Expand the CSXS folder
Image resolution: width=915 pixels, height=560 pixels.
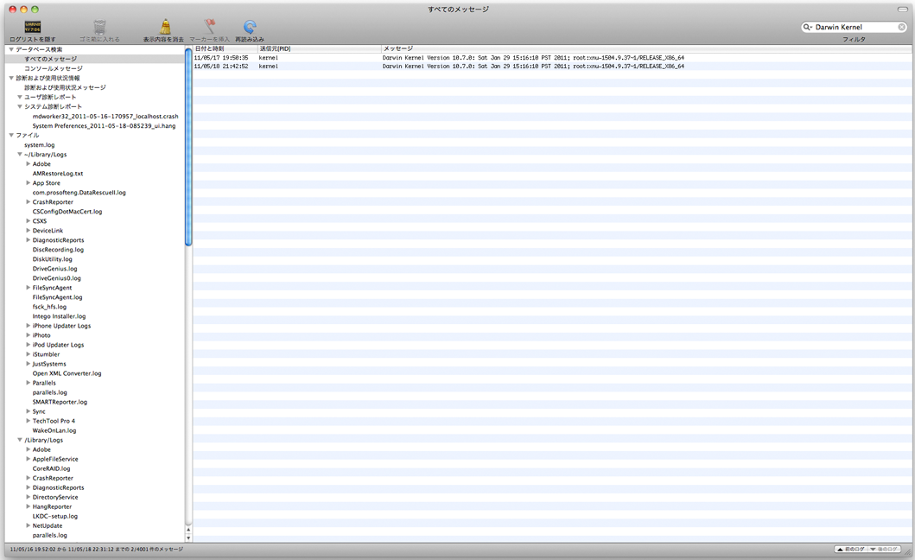[28, 220]
